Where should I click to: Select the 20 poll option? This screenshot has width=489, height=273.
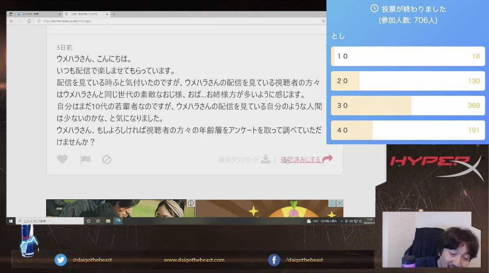click(x=407, y=81)
